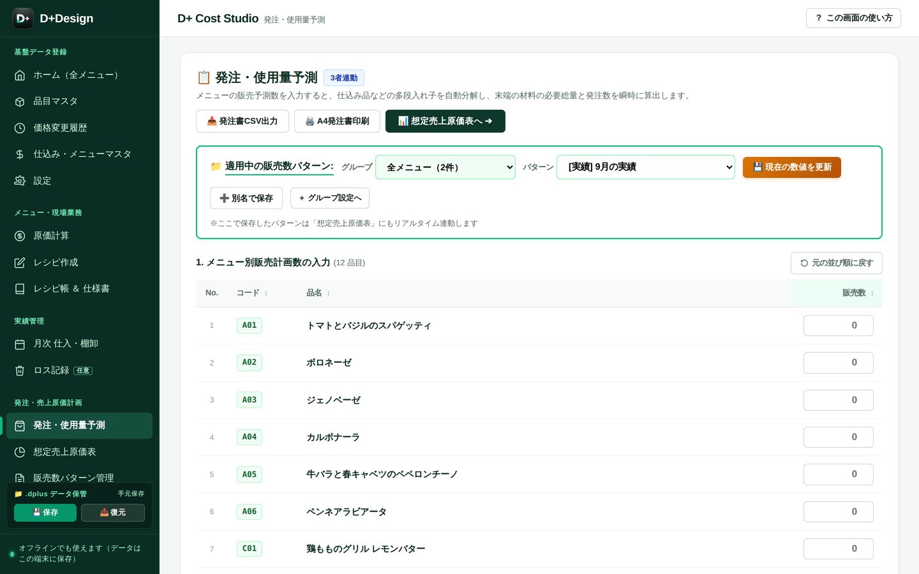Click 想定売上原価表へ ➔ button
Image resolution: width=919 pixels, height=574 pixels.
point(445,121)
